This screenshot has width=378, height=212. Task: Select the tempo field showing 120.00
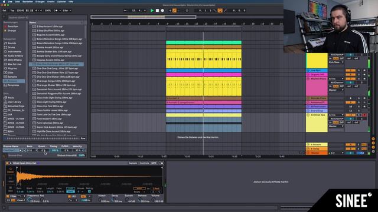point(21,11)
